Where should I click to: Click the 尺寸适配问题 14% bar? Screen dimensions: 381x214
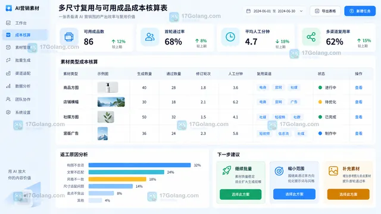tap(111, 186)
